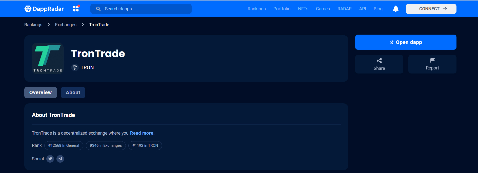Viewport: 478px width, 173px height.
Task: Open the Rankings menu
Action: [x=257, y=9]
